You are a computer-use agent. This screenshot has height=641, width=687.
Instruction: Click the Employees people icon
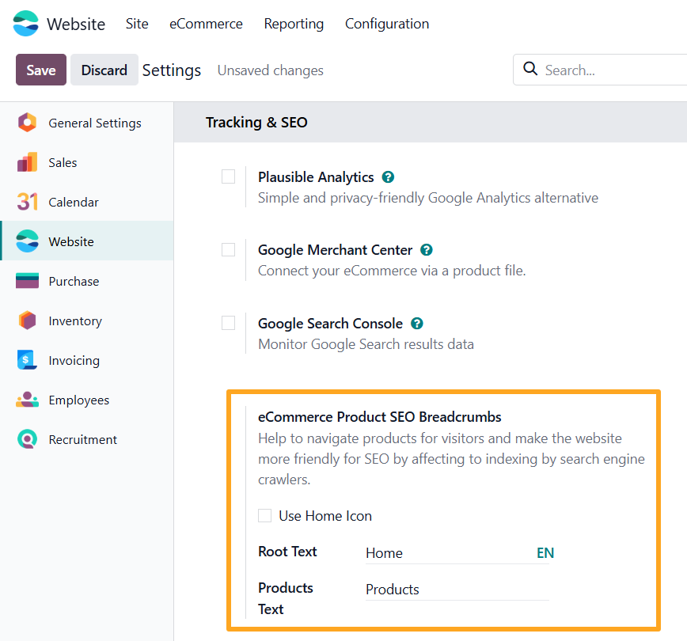[27, 399]
